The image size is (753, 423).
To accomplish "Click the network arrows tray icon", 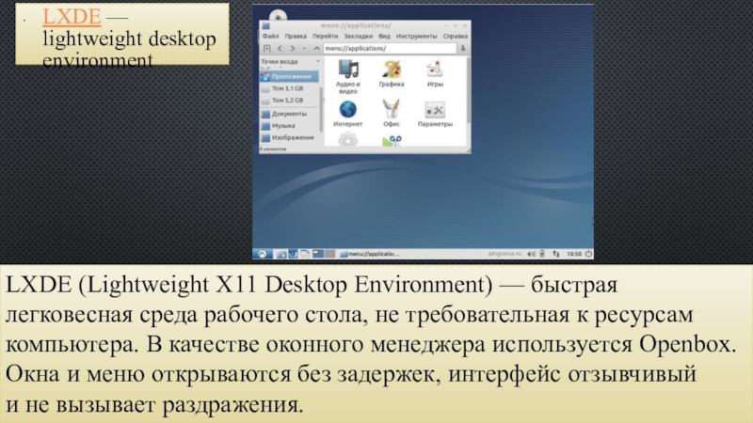I will [555, 254].
